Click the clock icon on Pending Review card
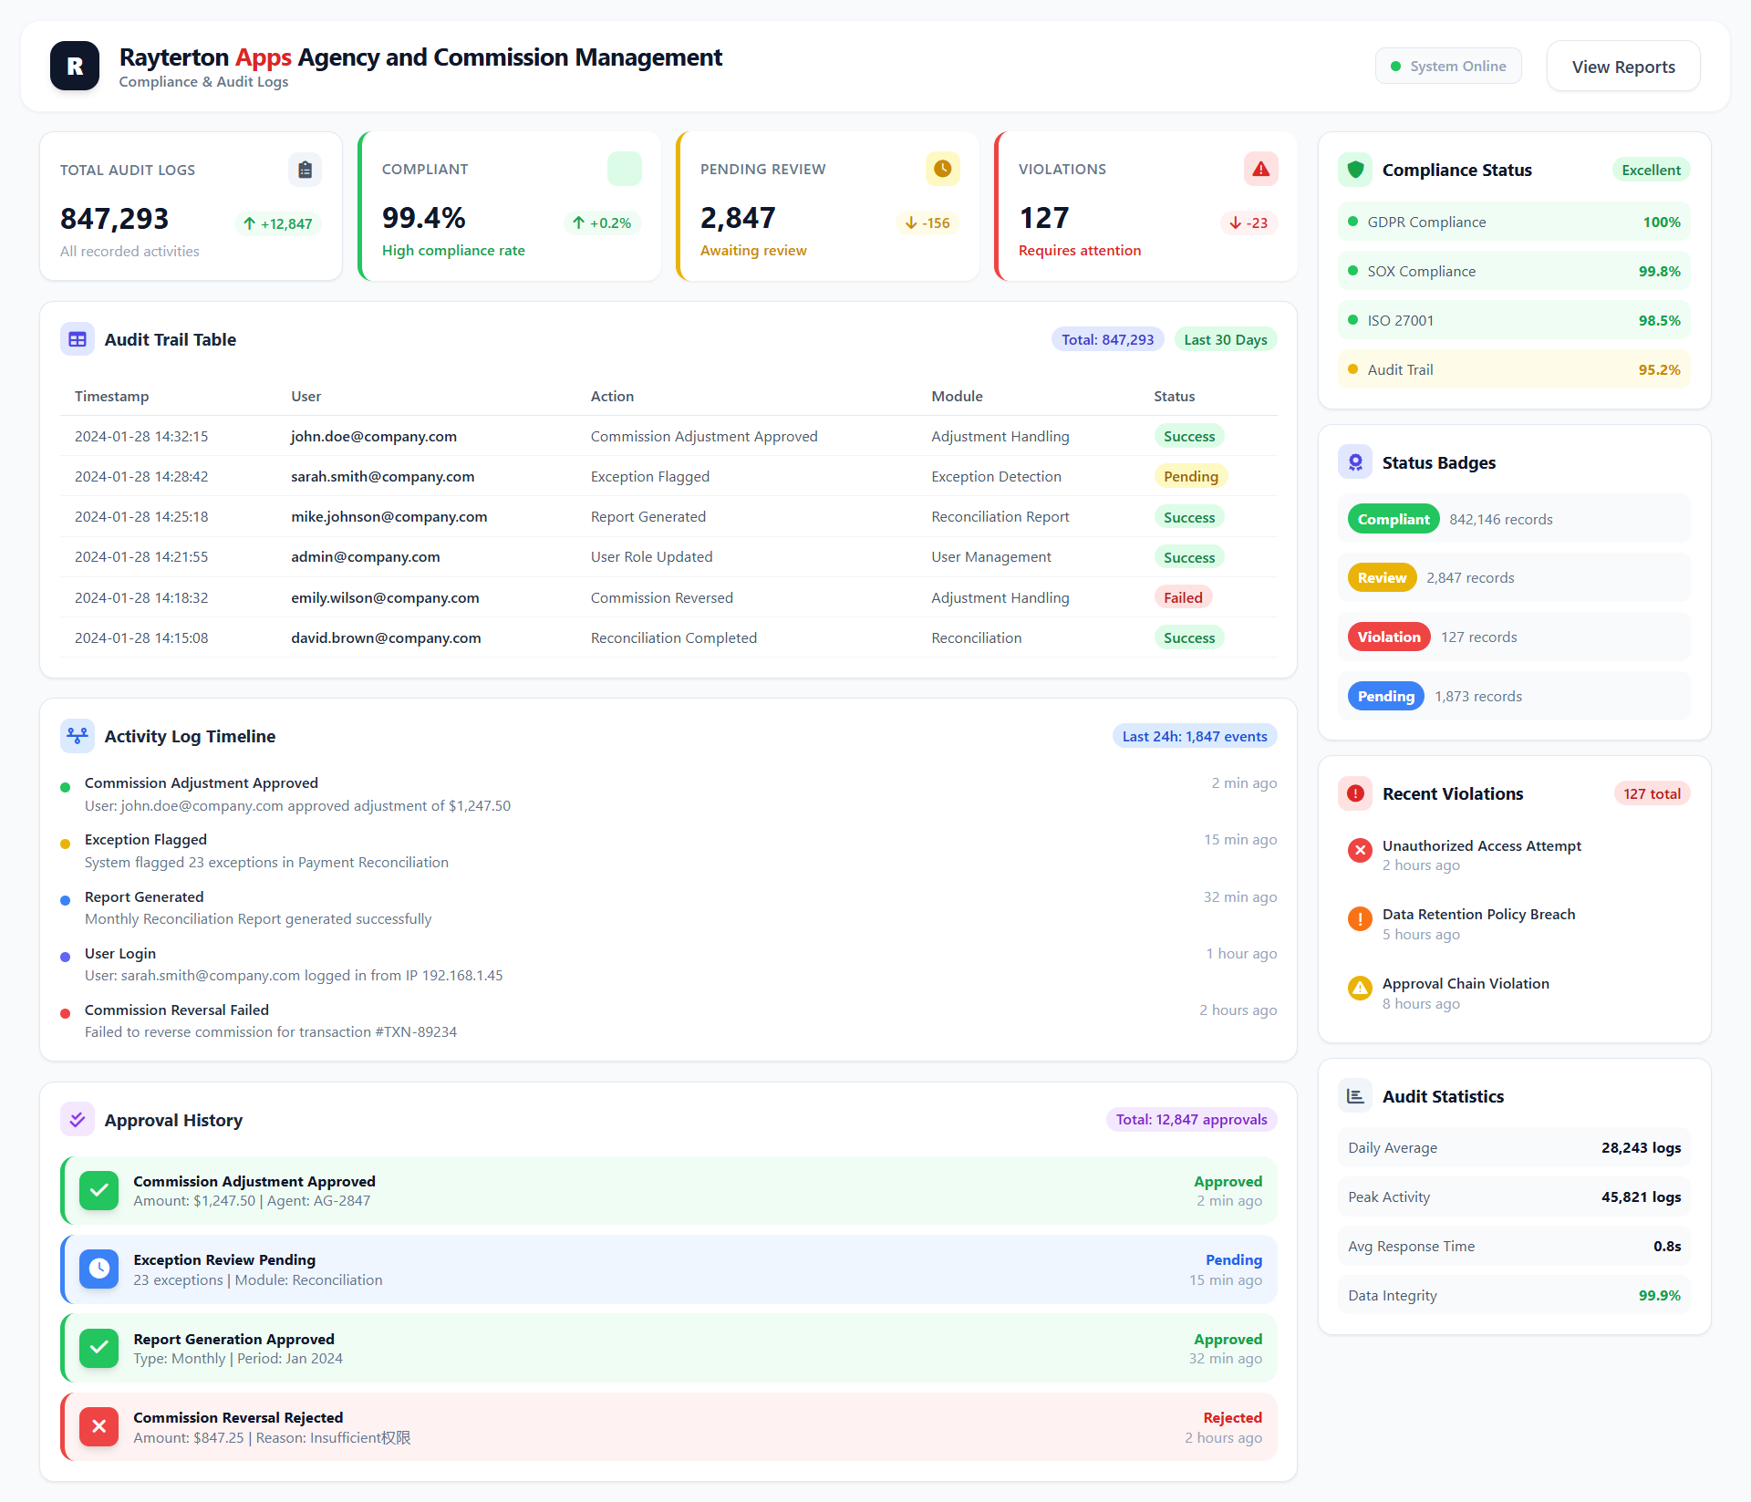 pos(942,169)
